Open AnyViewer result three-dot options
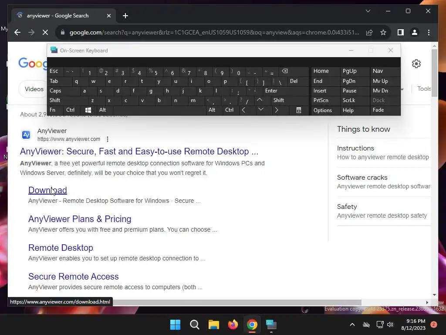 click(107, 139)
